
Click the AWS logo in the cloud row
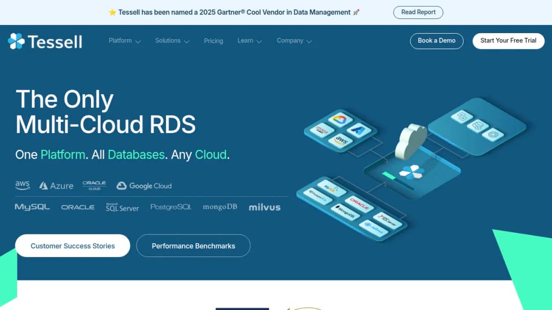click(x=22, y=185)
